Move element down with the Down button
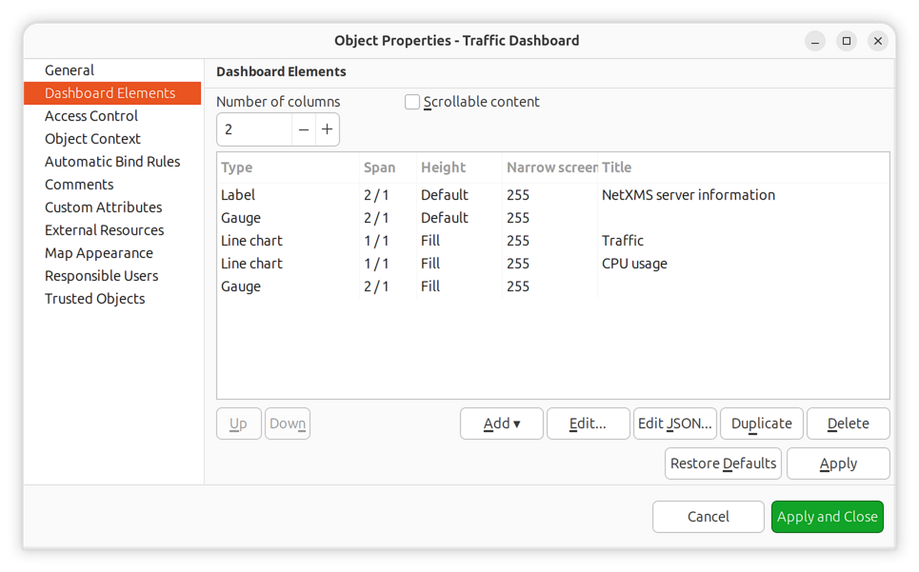Image resolution: width=919 pixels, height=572 pixels. 288,424
